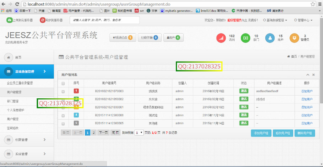This screenshot has height=167, width=323.
Task: Bookmark page with the star icon
Action: click(313, 4)
